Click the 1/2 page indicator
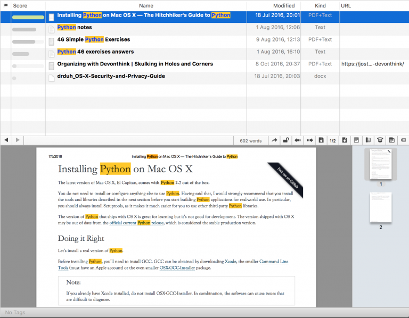 (x=332, y=141)
